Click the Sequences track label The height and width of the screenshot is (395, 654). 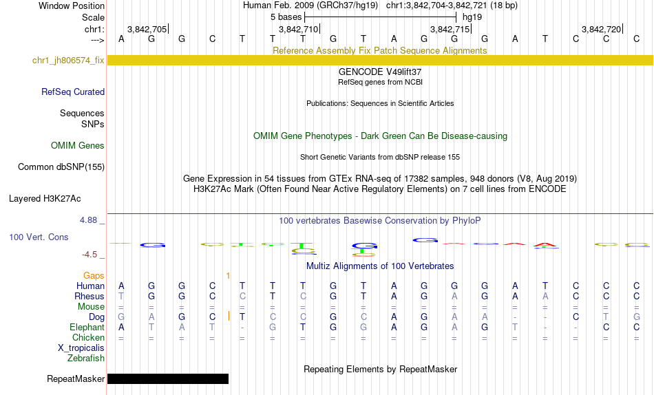[82, 113]
